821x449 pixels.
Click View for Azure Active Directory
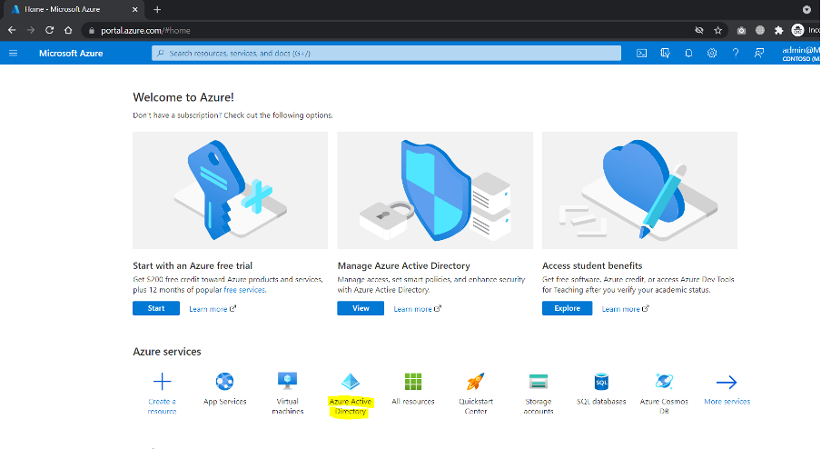tap(361, 308)
